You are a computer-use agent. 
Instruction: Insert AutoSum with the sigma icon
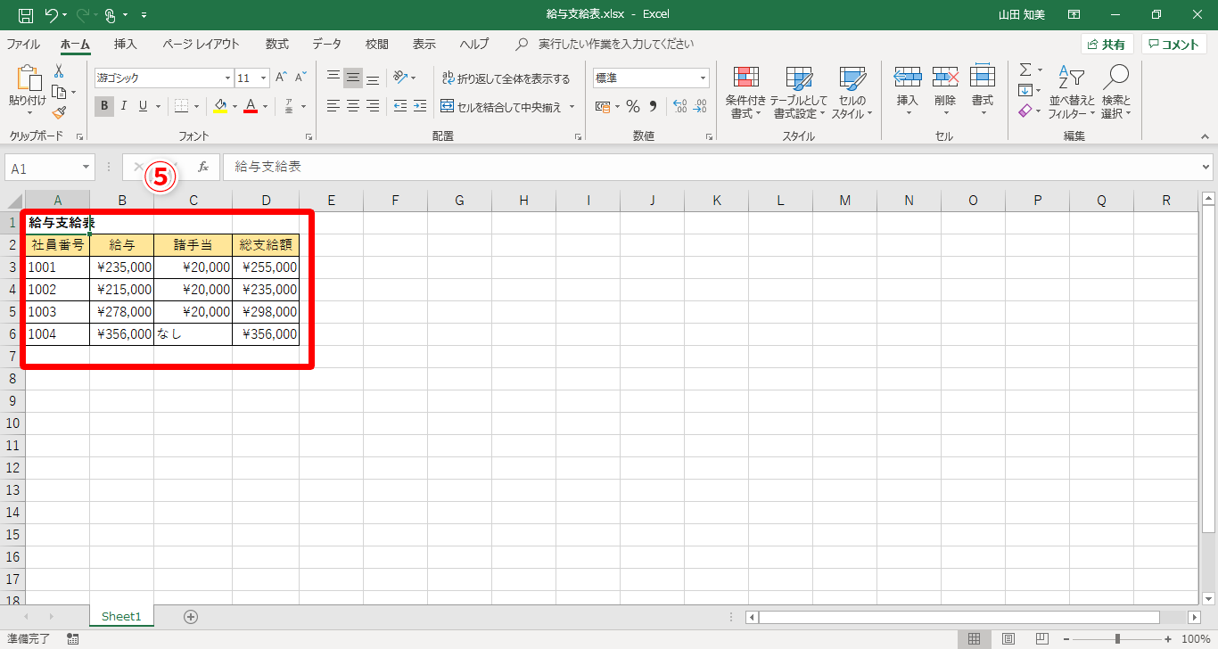pos(1025,70)
